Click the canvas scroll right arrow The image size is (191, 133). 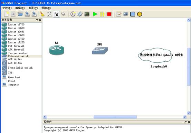pos(185,117)
